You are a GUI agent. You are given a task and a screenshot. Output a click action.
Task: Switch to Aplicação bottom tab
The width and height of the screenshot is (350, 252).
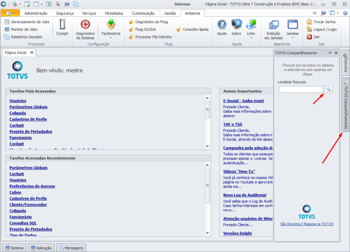[41, 248]
